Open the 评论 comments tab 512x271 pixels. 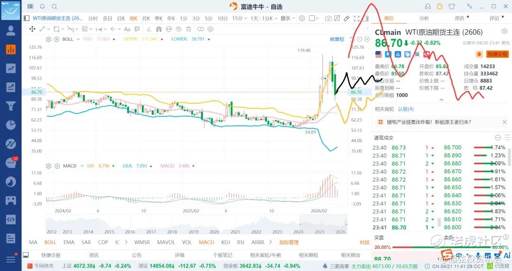coord(494,18)
